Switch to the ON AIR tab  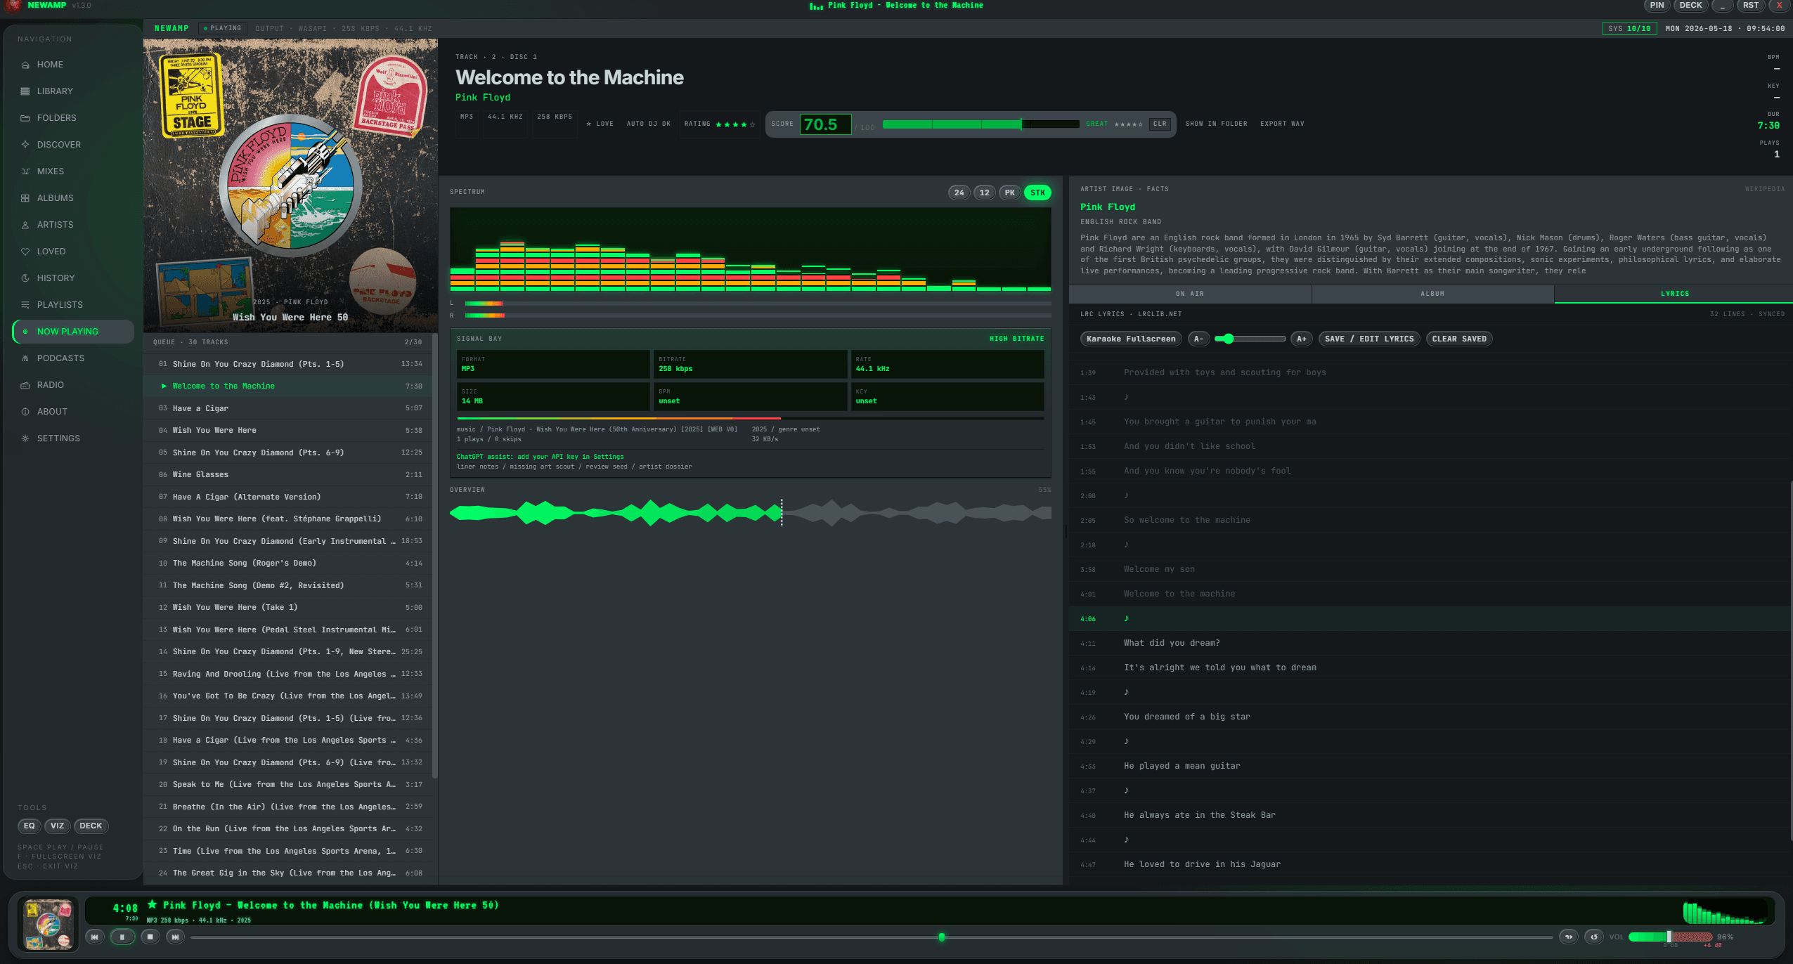pyautogui.click(x=1190, y=294)
